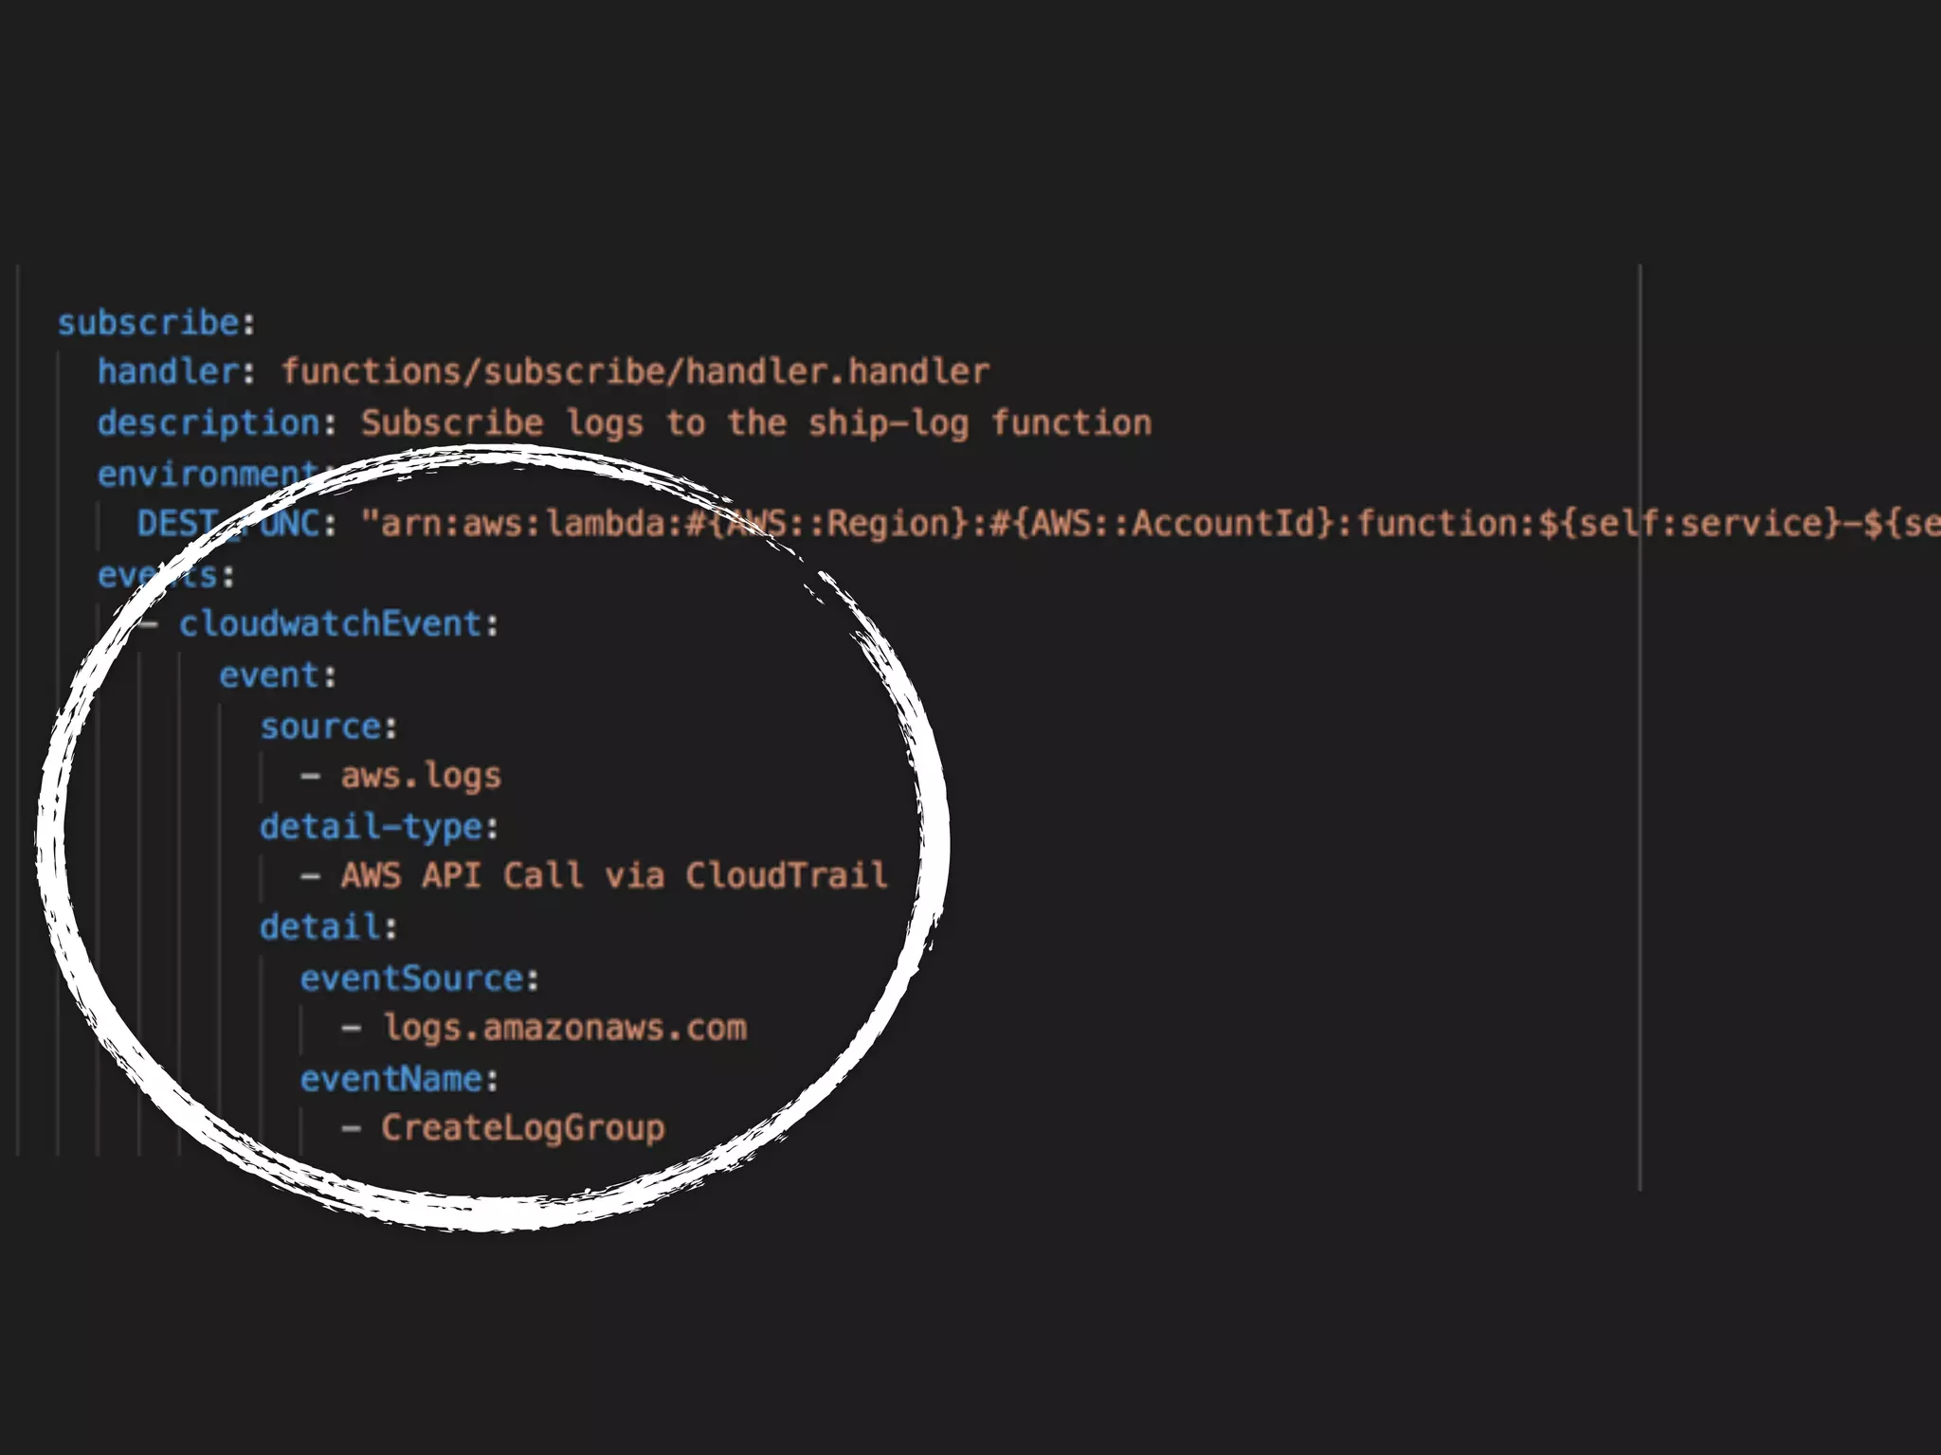This screenshot has width=1941, height=1455.
Task: Click the 'environment' key
Action: 205,473
